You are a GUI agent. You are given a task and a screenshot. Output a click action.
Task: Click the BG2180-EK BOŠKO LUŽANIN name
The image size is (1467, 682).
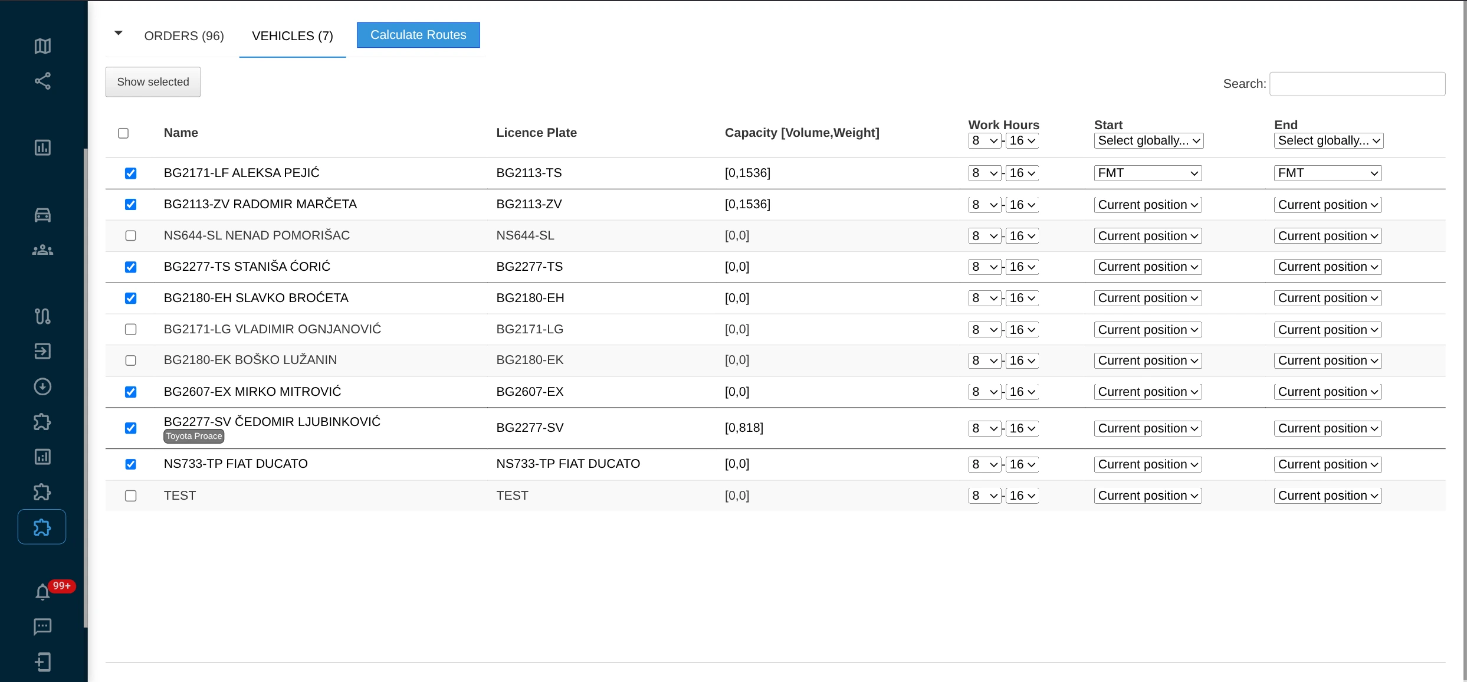pos(250,360)
